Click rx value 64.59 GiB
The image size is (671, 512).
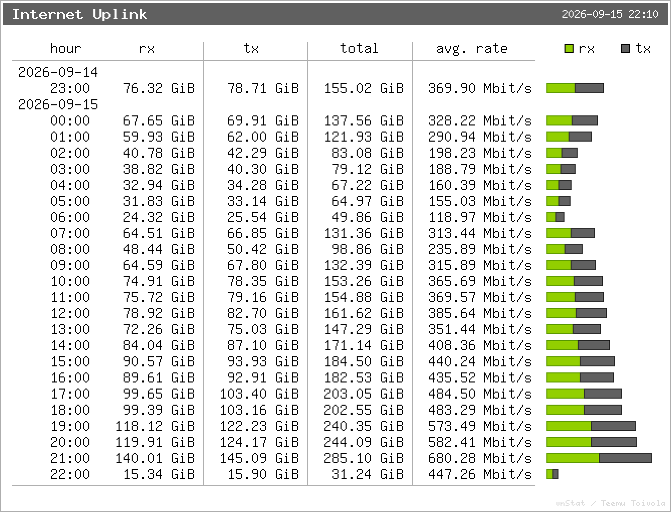(158, 266)
